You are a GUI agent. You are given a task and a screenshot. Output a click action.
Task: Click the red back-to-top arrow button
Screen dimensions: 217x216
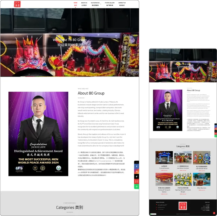point(214,213)
